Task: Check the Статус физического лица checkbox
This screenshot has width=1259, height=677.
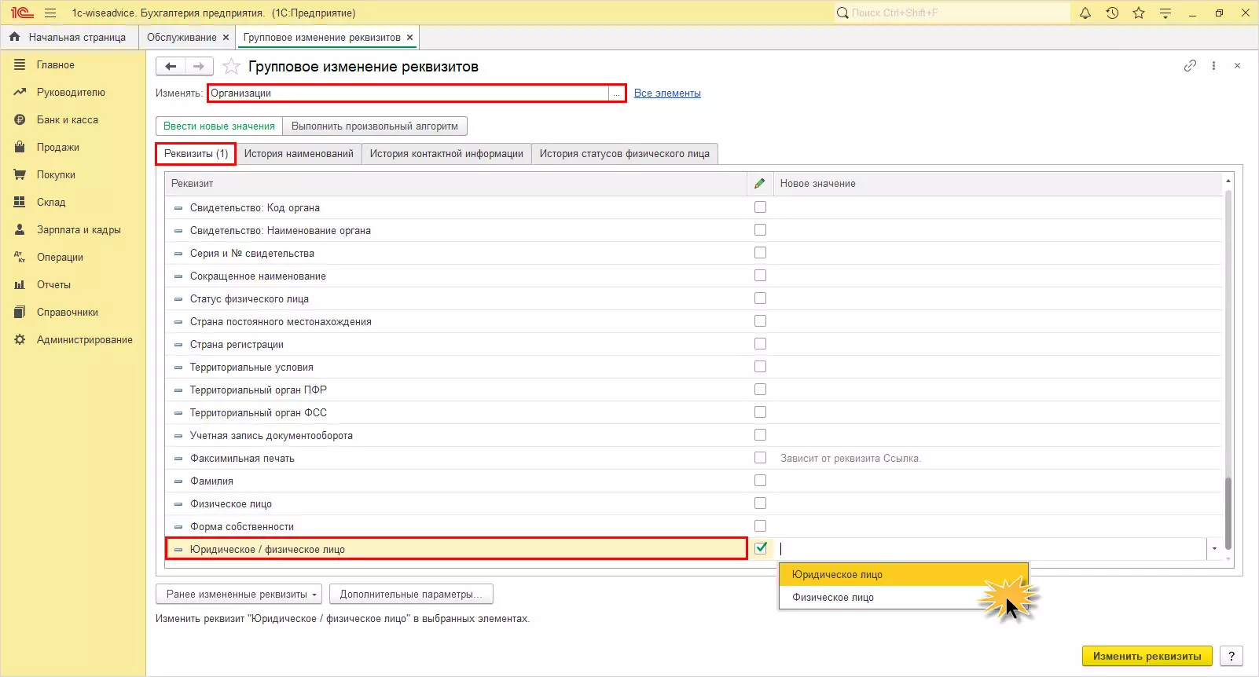Action: pos(760,298)
